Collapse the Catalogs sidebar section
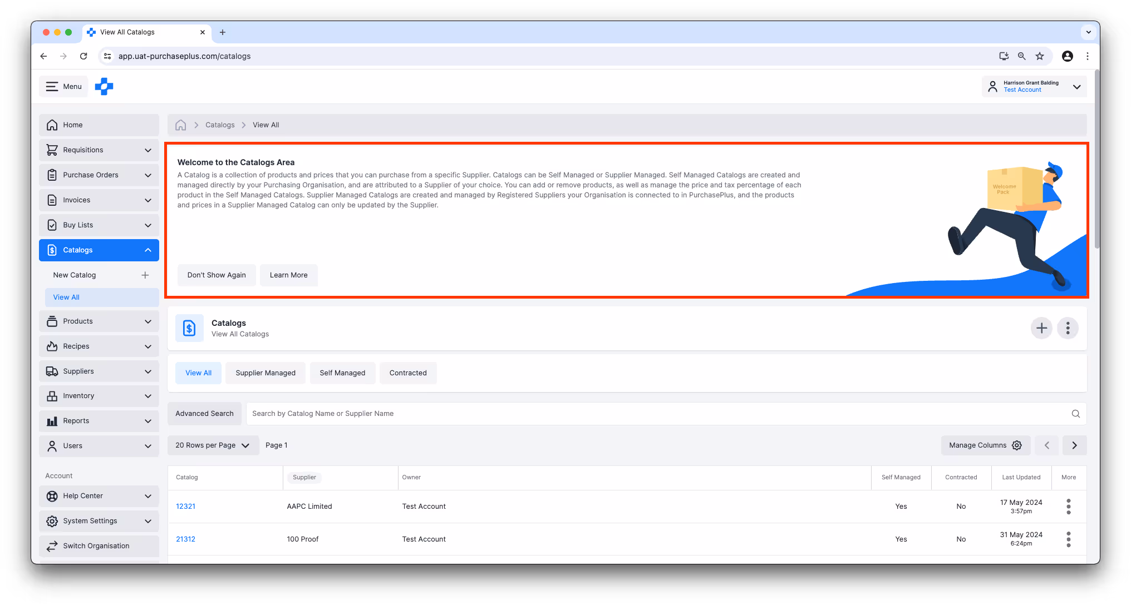 147,250
